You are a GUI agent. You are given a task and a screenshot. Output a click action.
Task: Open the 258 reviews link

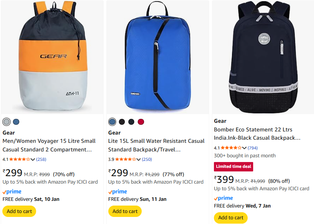tap(41, 159)
